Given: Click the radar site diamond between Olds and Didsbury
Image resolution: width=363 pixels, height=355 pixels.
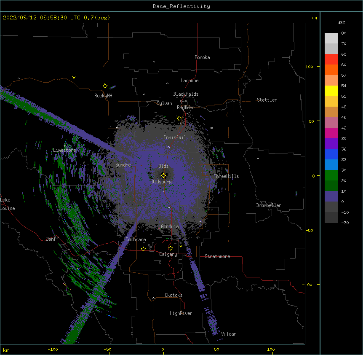Looking at the screenshot, I should (163, 175).
